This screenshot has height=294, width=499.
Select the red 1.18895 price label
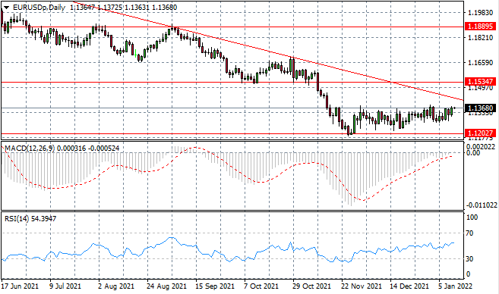481,27
